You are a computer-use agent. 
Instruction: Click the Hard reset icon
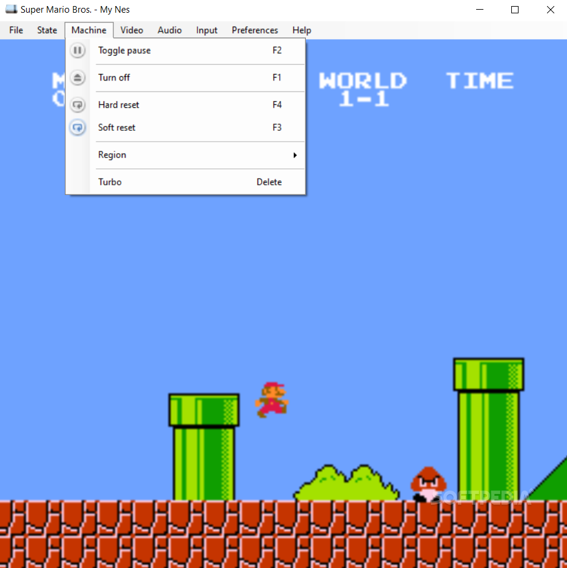[78, 105]
